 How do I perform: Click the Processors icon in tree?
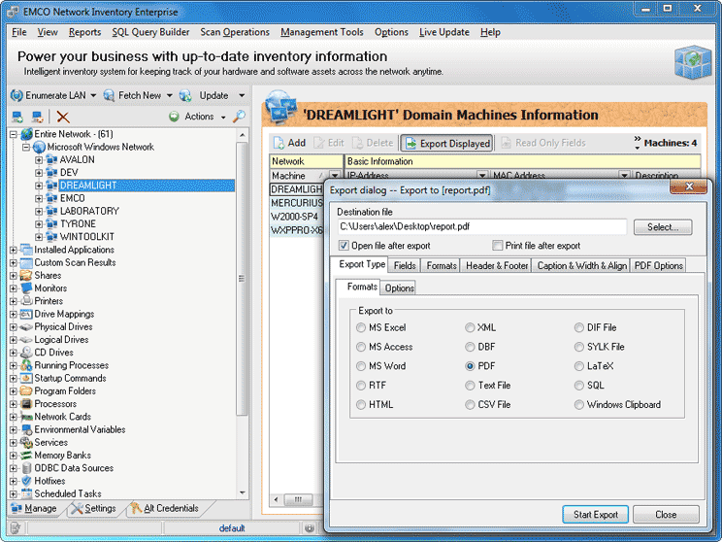coord(26,404)
